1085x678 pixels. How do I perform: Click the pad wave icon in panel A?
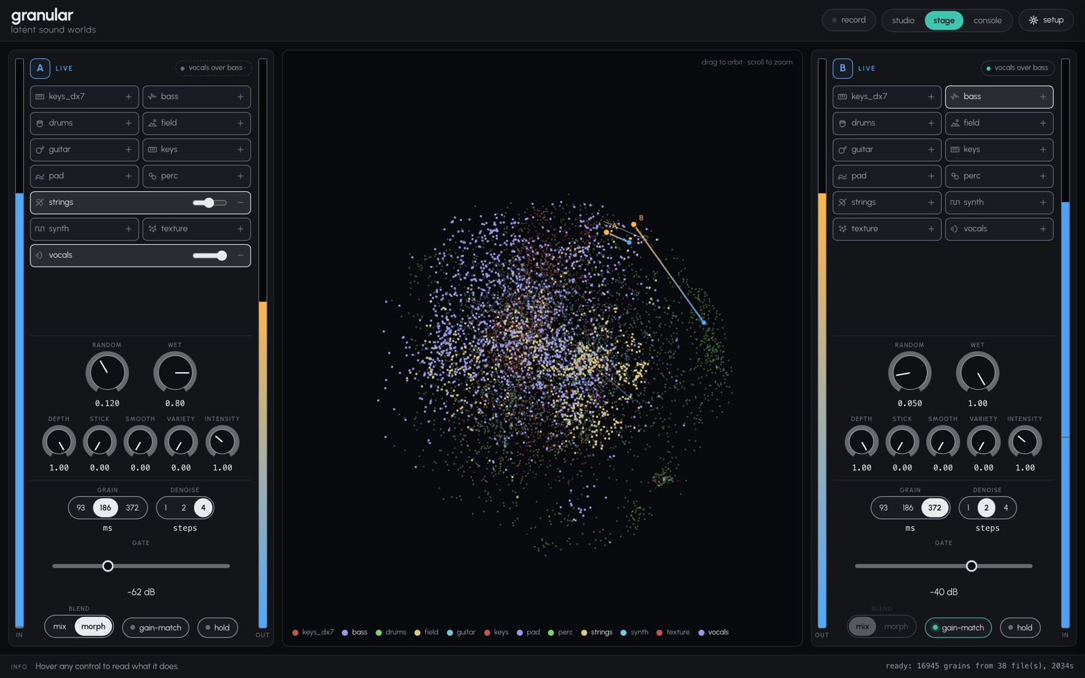tap(40, 176)
